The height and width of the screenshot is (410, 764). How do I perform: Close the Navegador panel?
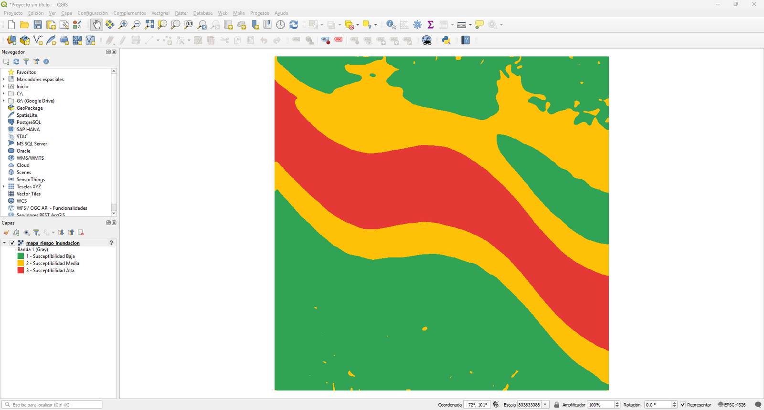(x=114, y=52)
